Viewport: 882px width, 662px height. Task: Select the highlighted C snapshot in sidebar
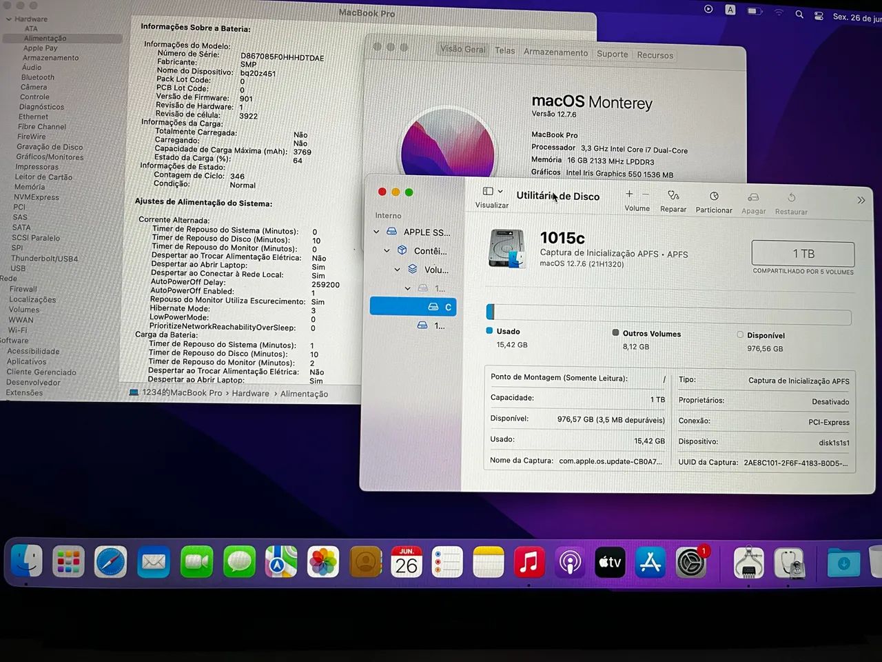tap(413, 306)
